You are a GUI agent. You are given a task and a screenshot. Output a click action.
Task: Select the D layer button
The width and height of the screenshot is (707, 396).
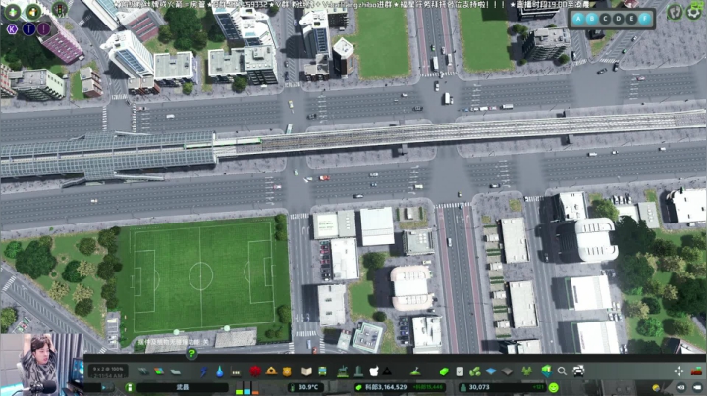pyautogui.click(x=619, y=19)
